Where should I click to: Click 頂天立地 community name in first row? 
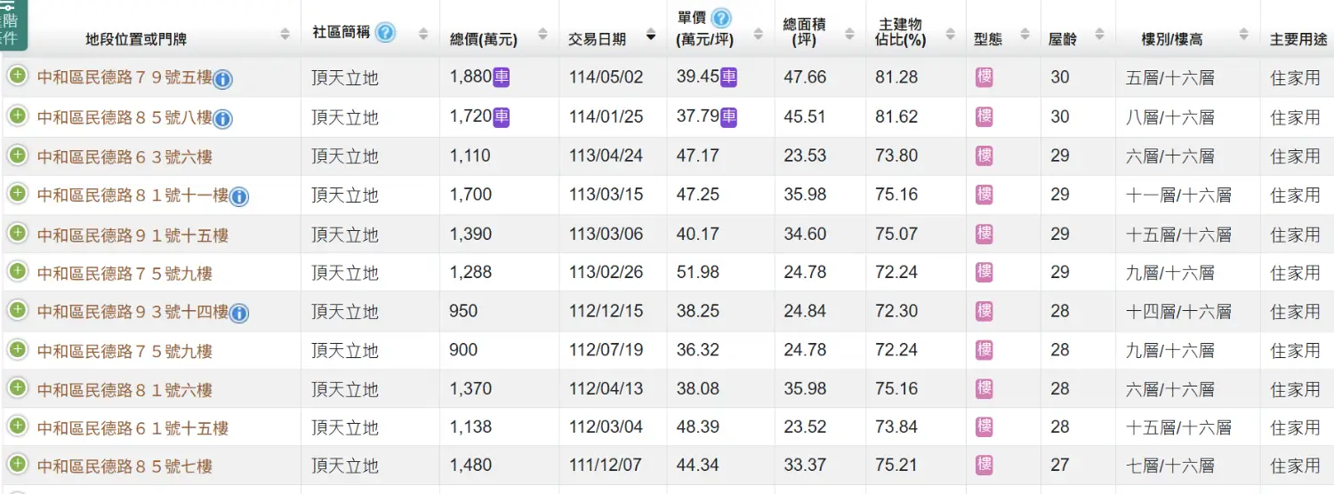pyautogui.click(x=345, y=78)
